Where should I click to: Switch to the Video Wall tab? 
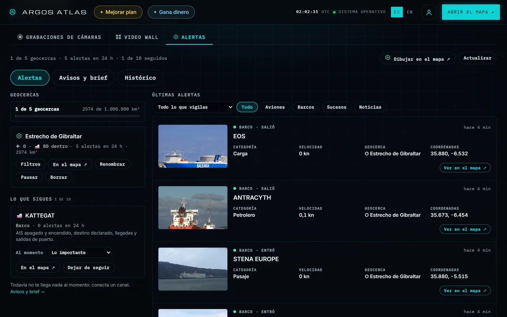click(137, 37)
